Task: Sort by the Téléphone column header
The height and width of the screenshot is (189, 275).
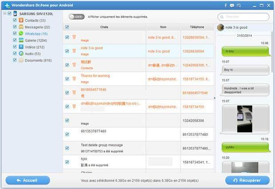Action: 197,27
